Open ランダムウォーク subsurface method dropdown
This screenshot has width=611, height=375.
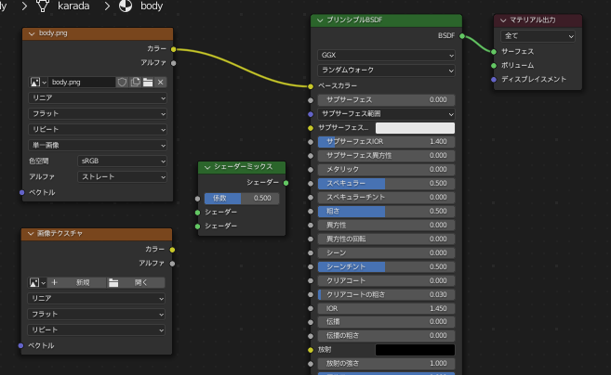pyautogui.click(x=386, y=71)
